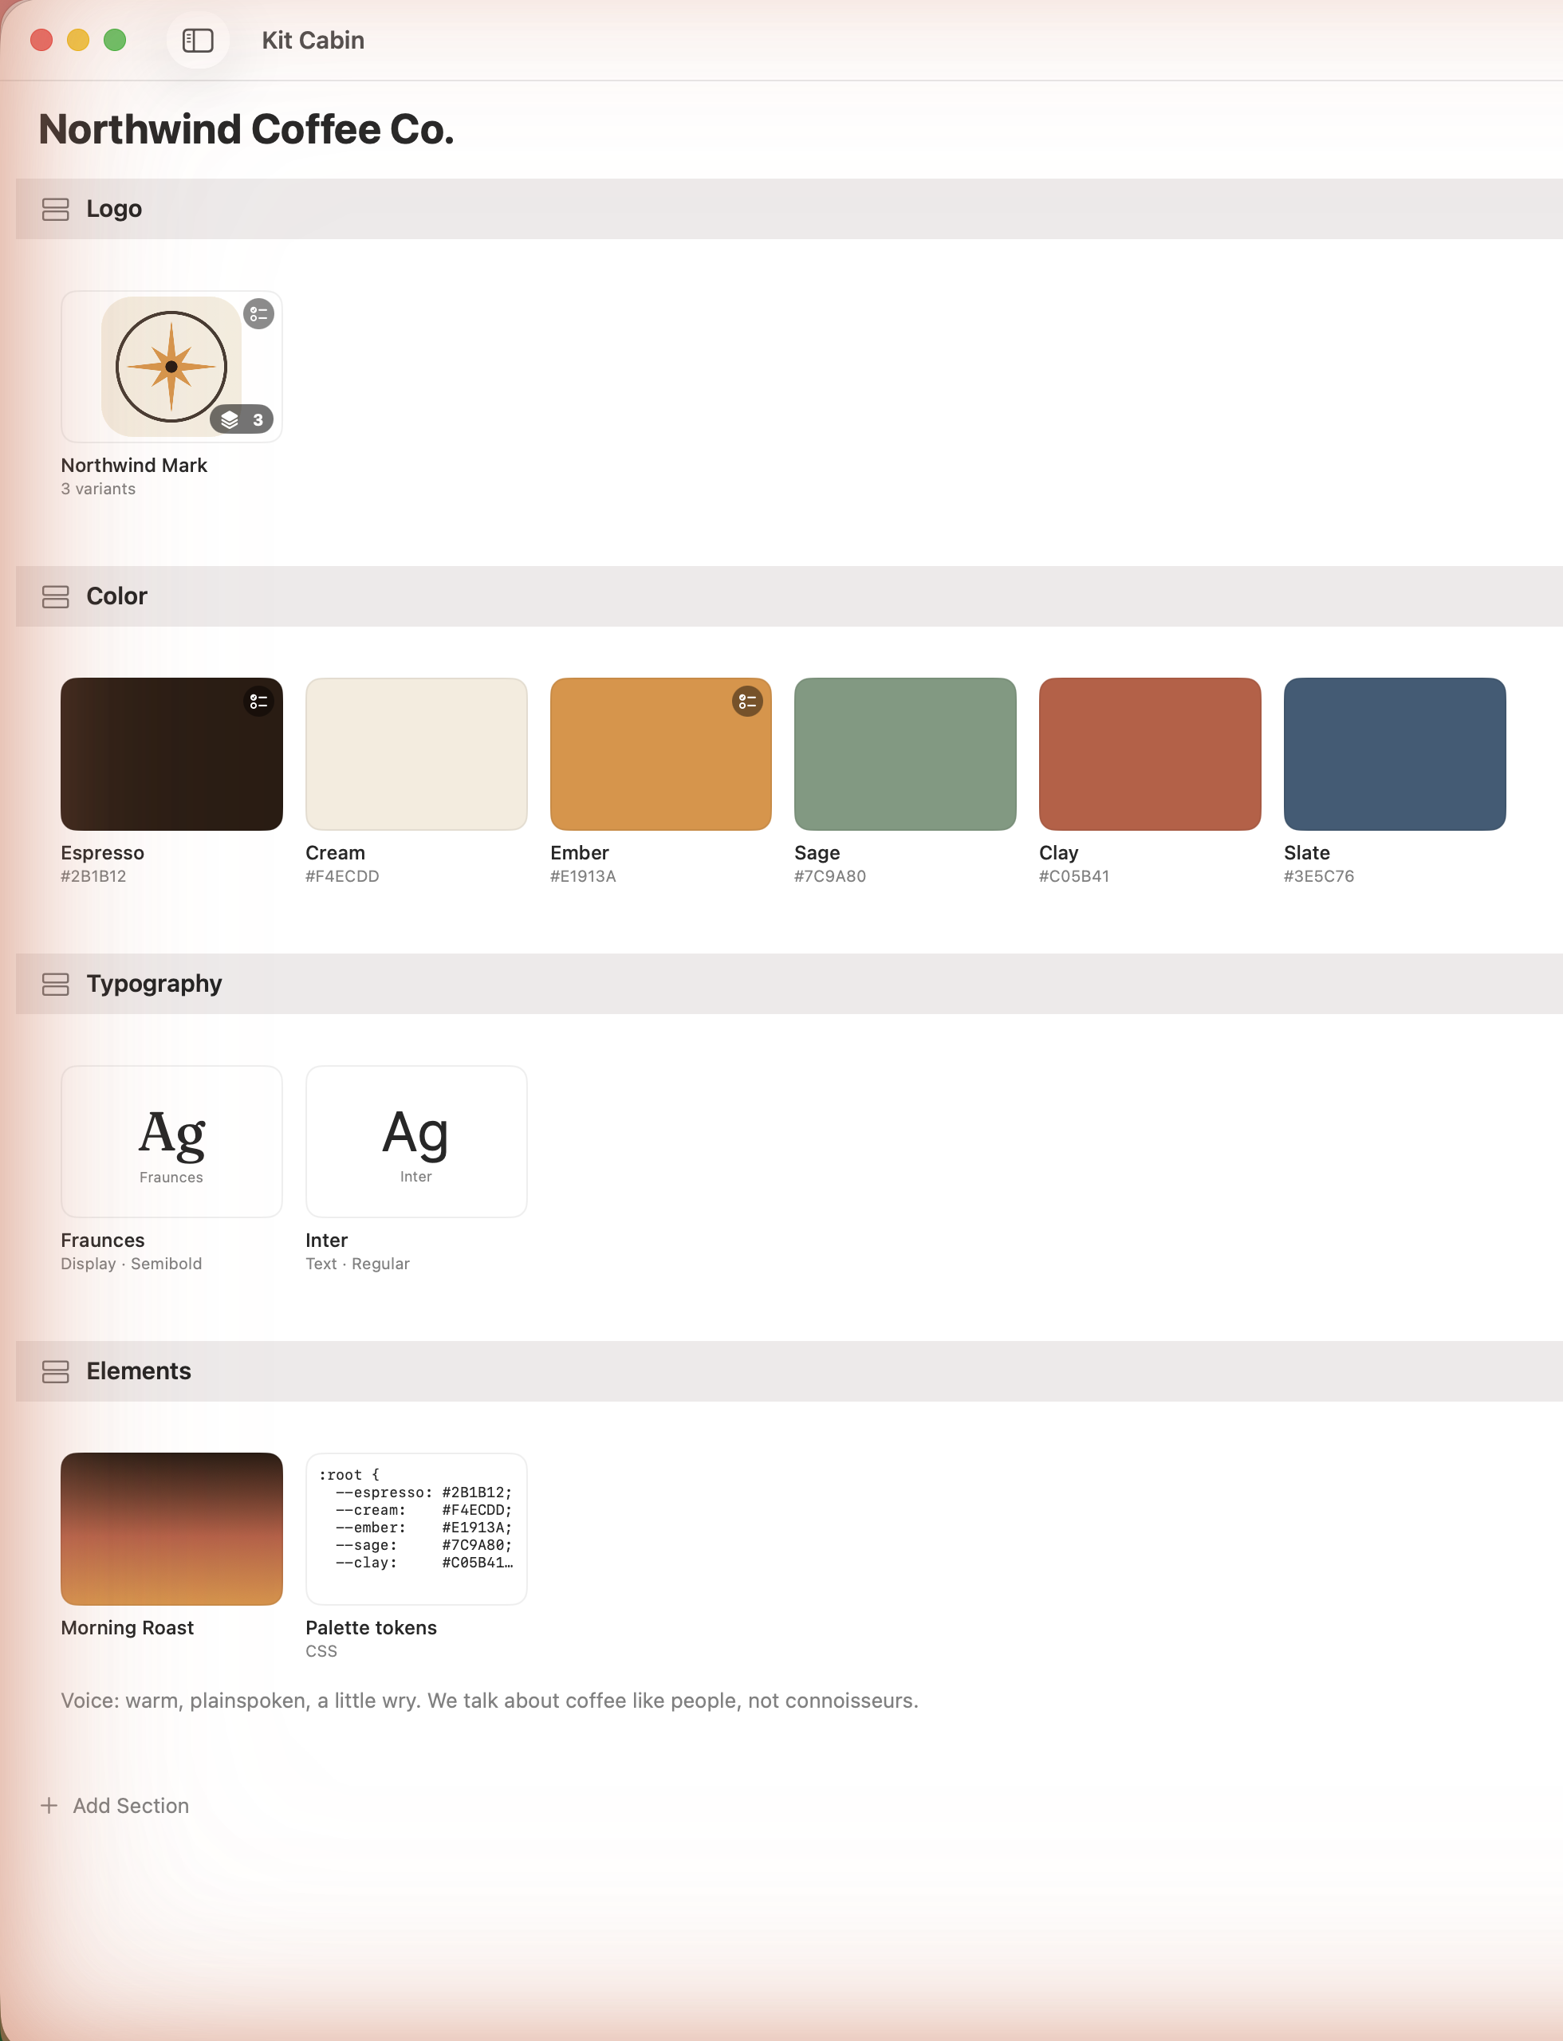
Task: Click the Northwind Coffee Co. title
Action: point(246,129)
